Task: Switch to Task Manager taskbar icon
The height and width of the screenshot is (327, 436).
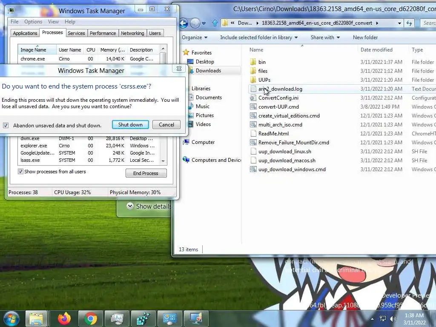Action: click(x=117, y=318)
